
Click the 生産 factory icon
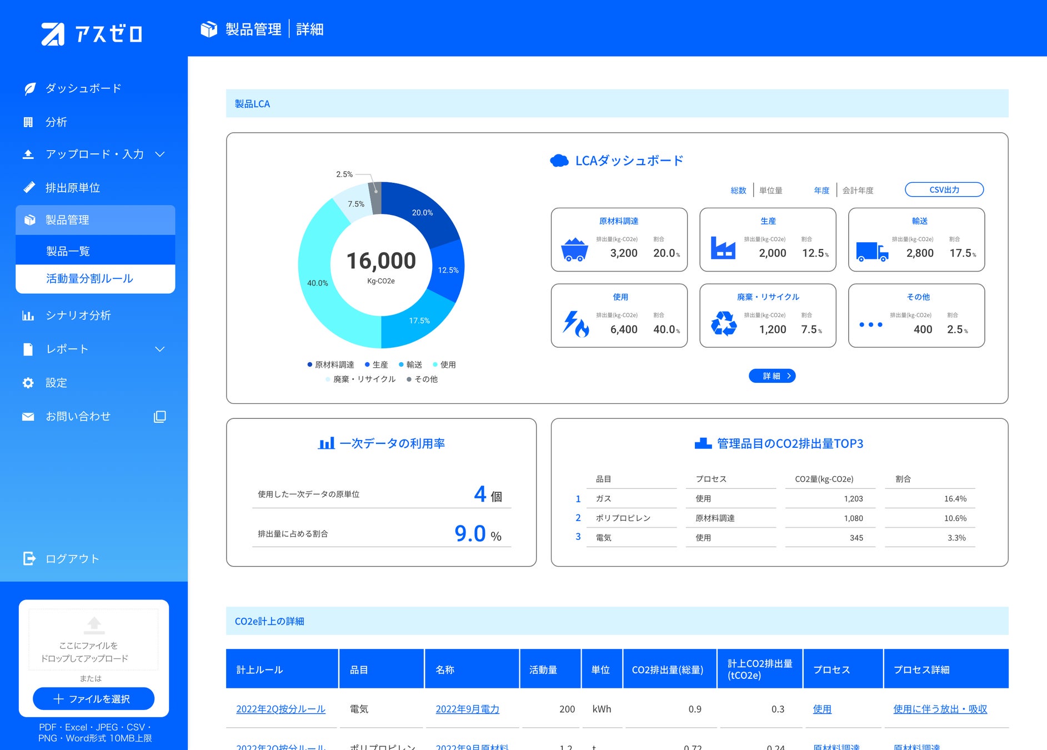click(x=723, y=248)
